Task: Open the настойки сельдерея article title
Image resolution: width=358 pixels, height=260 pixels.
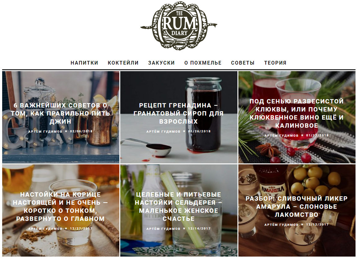Action: (x=179, y=207)
